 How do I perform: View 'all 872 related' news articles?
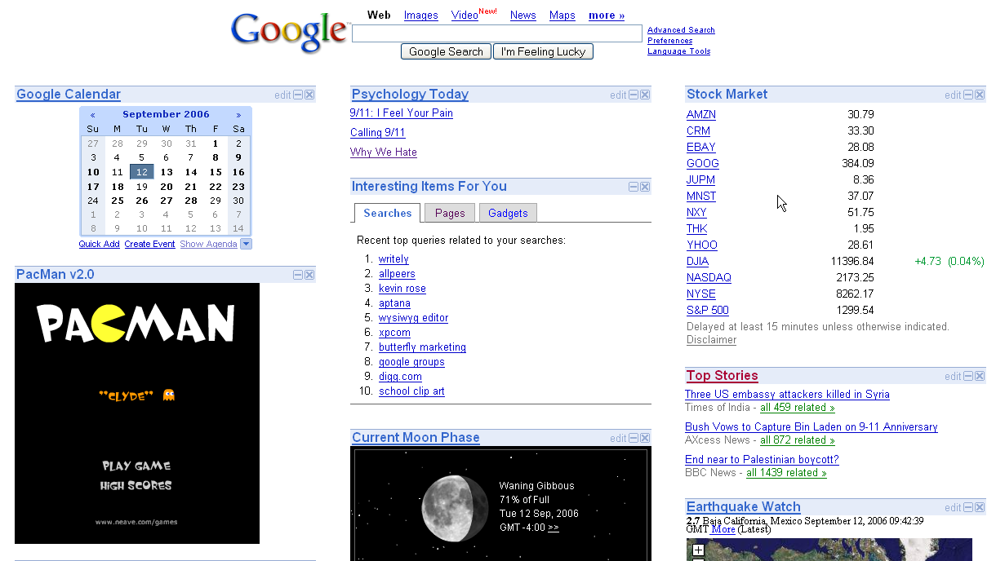(798, 440)
